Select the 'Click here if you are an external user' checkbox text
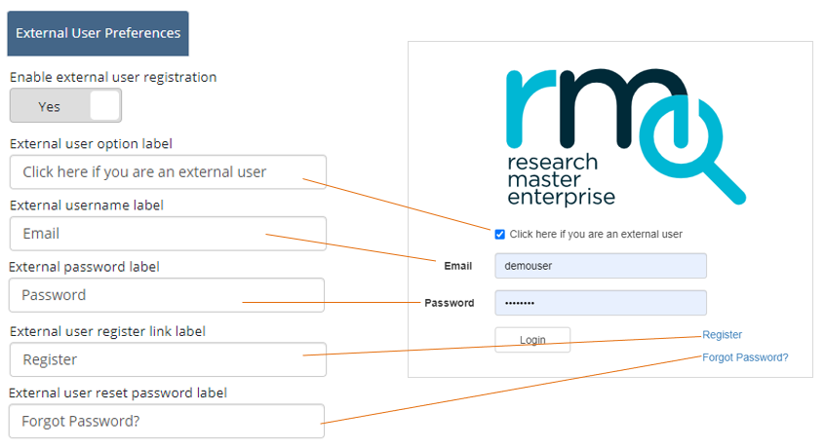The height and width of the screenshot is (448, 825). [596, 235]
